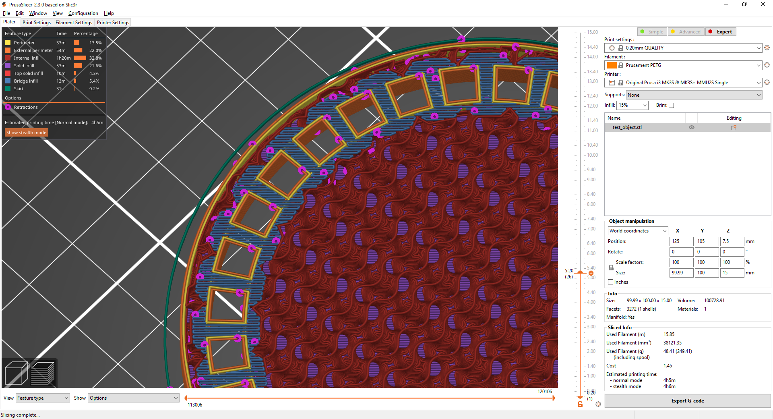773x419 pixels.
Task: Open the File menu
Action: pos(6,13)
